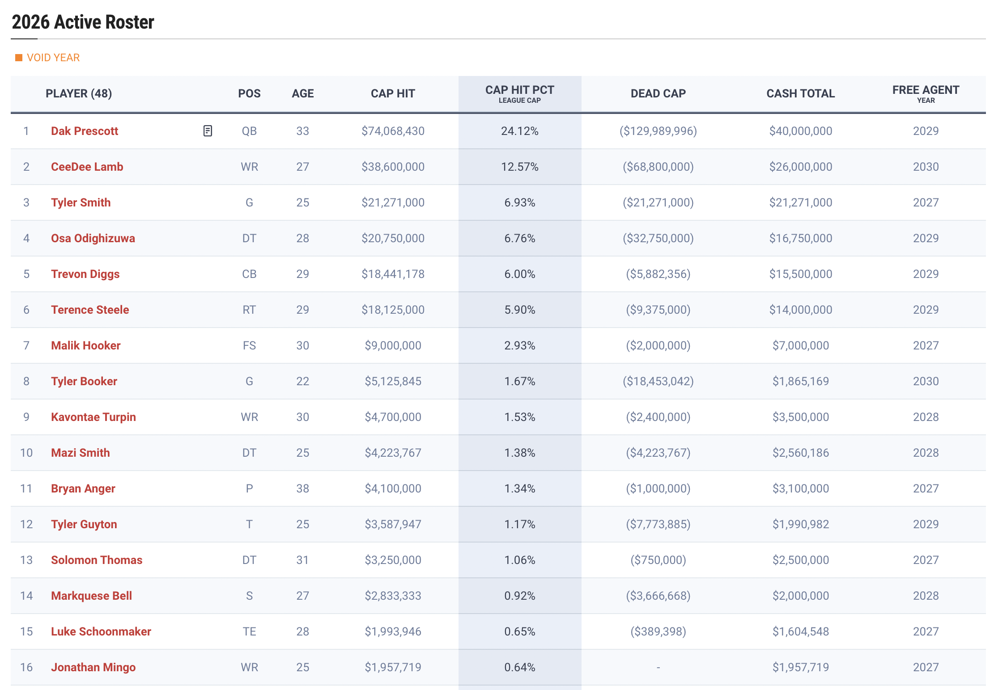Screen dimensions: 994x690
Task: Open Bryan Anger player link
Action: [83, 488]
